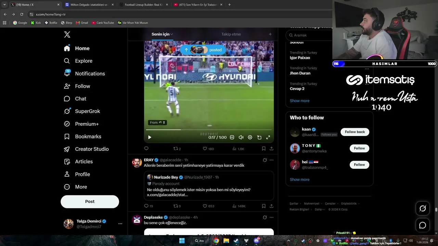Open Discord from the Windows taskbar
This screenshot has height=246, width=438.
tap(256, 241)
